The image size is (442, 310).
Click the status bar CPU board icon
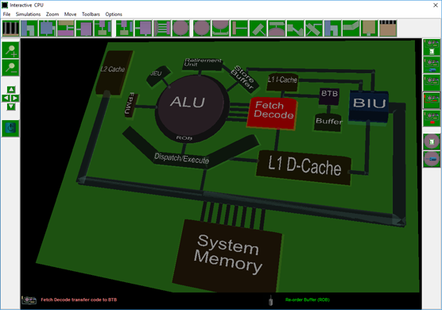click(x=29, y=300)
